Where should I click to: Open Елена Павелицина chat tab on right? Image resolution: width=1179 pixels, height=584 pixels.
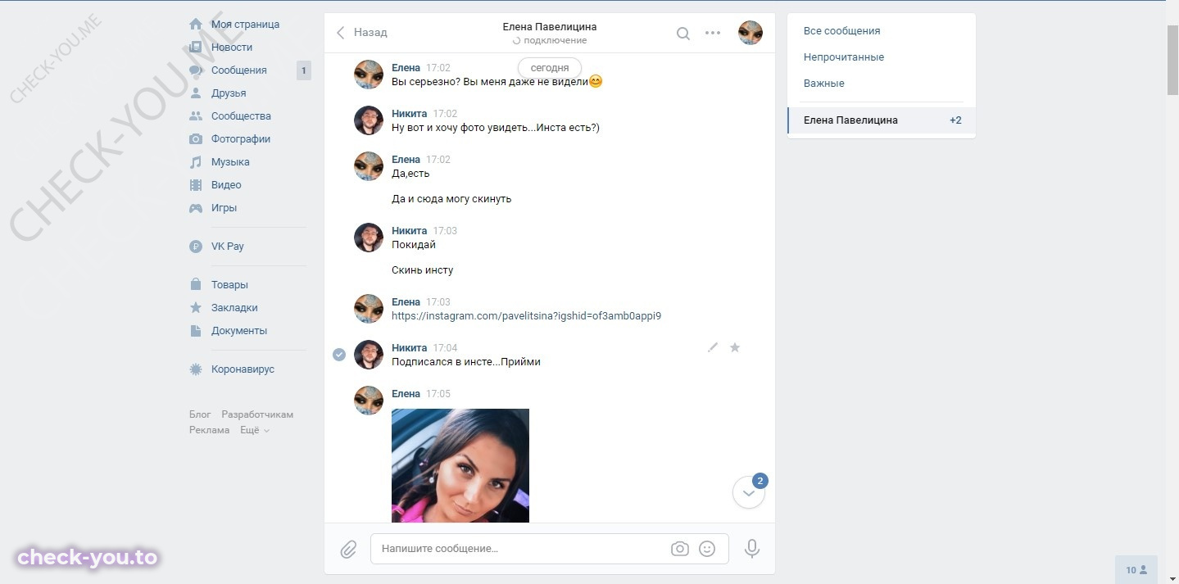882,120
